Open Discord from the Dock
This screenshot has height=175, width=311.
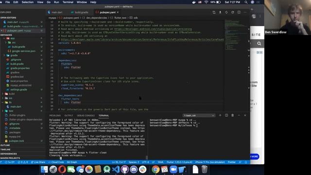click(x=134, y=170)
